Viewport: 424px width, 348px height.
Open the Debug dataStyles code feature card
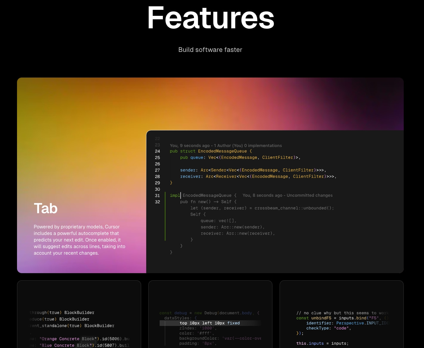(210, 314)
